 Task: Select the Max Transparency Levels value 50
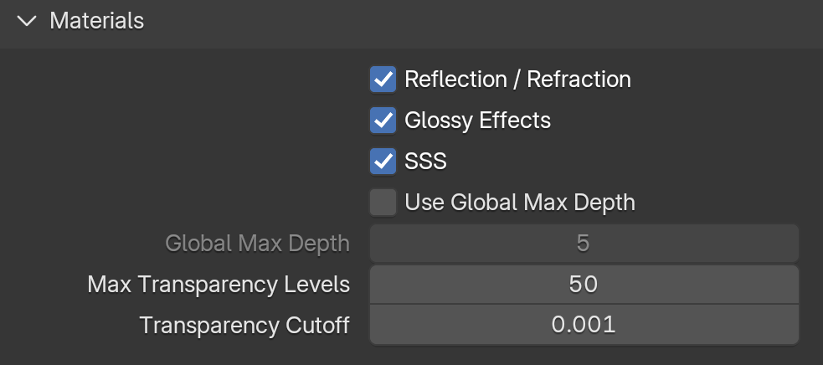584,284
